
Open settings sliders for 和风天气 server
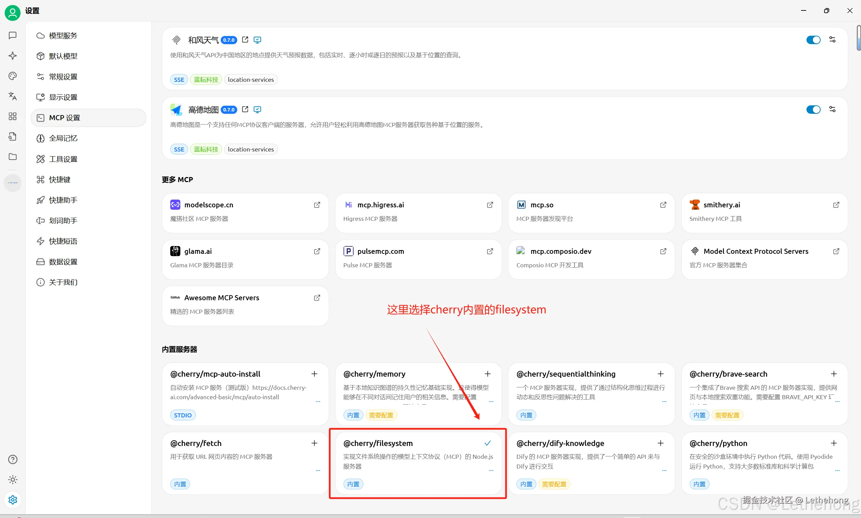832,39
